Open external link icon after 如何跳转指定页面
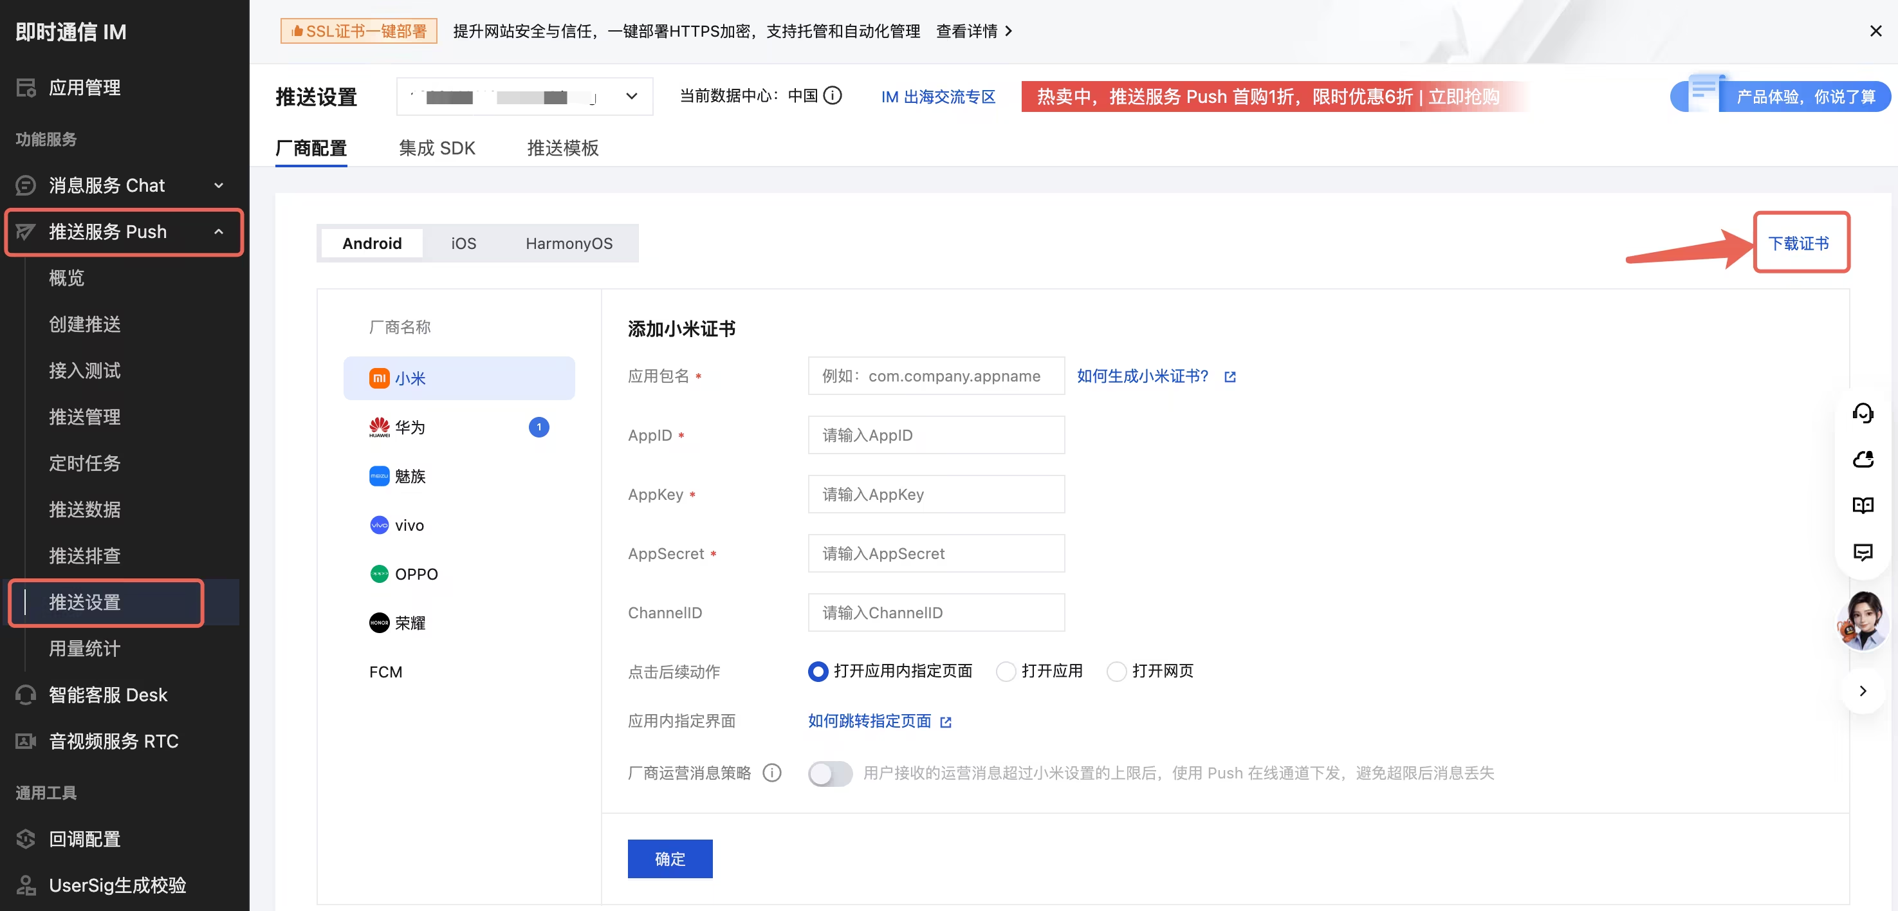This screenshot has width=1898, height=911. [x=946, y=722]
